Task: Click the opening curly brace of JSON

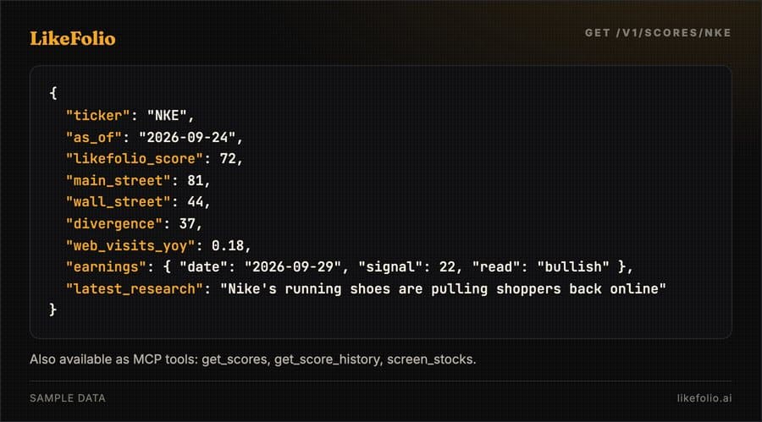Action: 53,93
